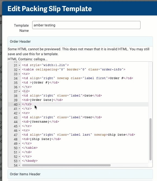Click line number 43 in the gutter
This screenshot has height=181, width=157.
(16, 117)
